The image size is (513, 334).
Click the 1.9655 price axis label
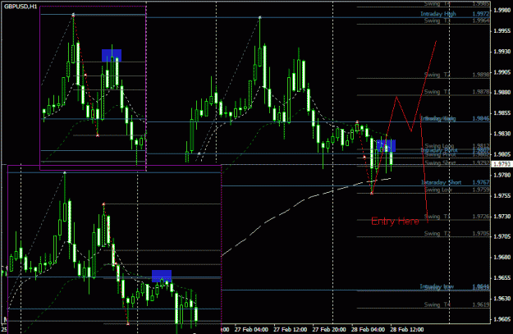(x=502, y=277)
